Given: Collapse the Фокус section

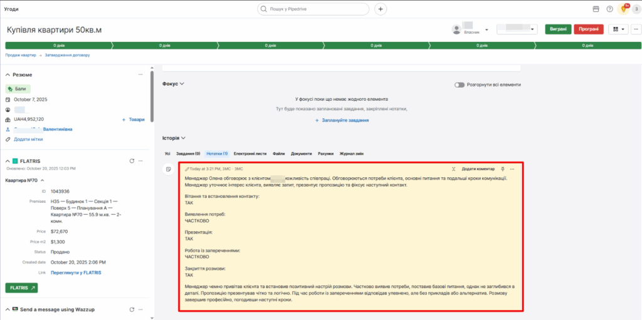Looking at the screenshot, I should coord(182,83).
